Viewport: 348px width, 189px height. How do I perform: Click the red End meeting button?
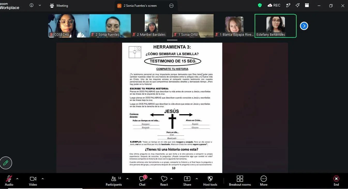(336, 181)
